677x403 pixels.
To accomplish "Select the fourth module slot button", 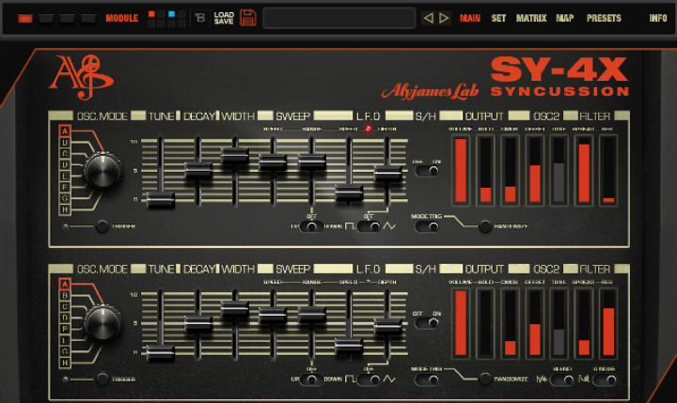I will (88, 19).
